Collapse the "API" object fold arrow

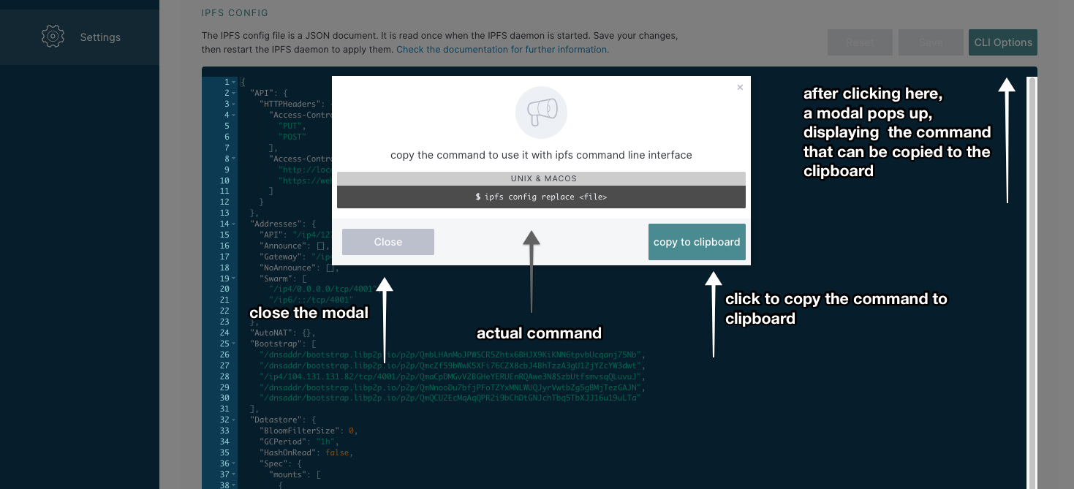232,92
